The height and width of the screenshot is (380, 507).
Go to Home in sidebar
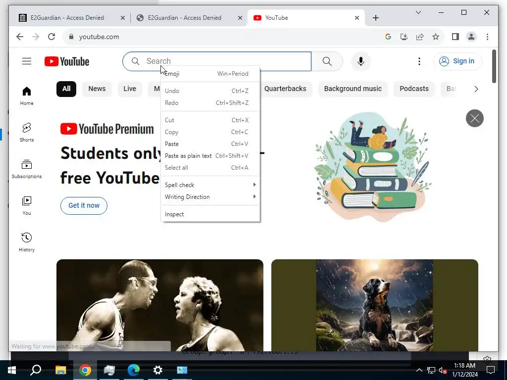27,96
